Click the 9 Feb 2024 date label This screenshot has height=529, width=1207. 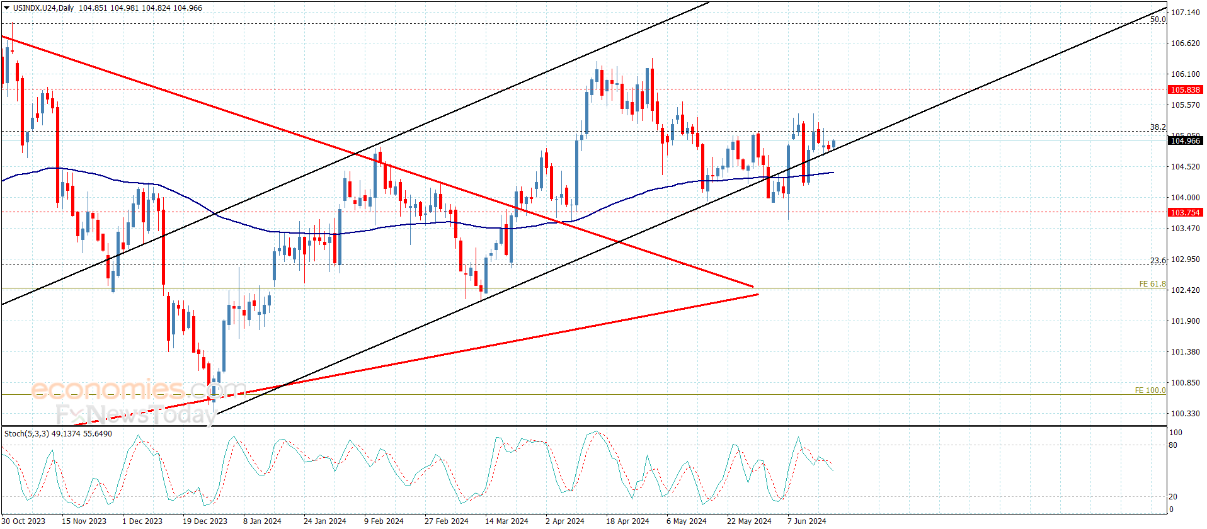(384, 521)
